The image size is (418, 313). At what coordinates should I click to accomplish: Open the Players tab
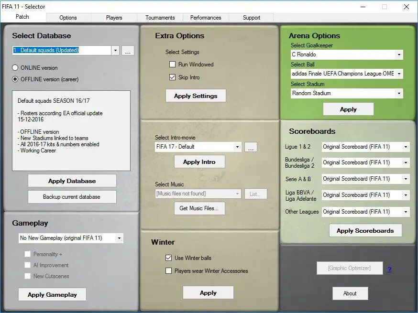coord(114,18)
